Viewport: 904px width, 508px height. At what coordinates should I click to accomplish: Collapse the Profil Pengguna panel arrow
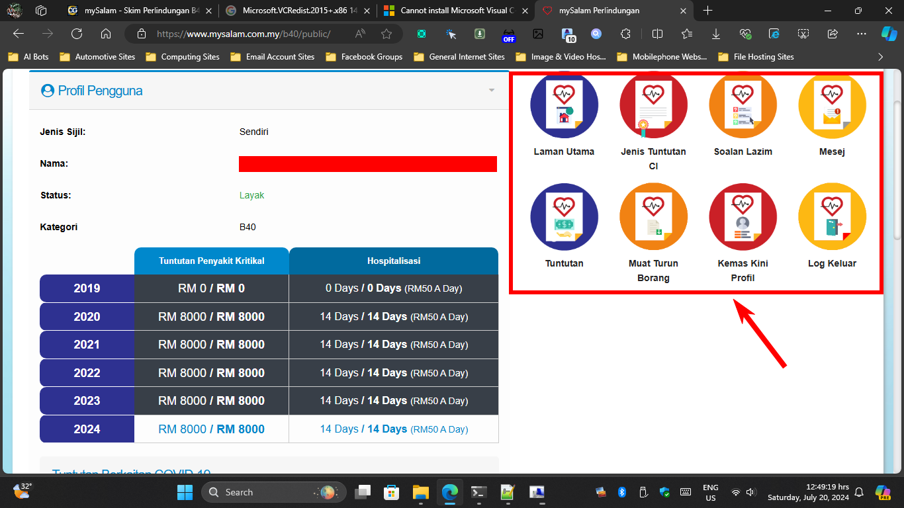(491, 91)
